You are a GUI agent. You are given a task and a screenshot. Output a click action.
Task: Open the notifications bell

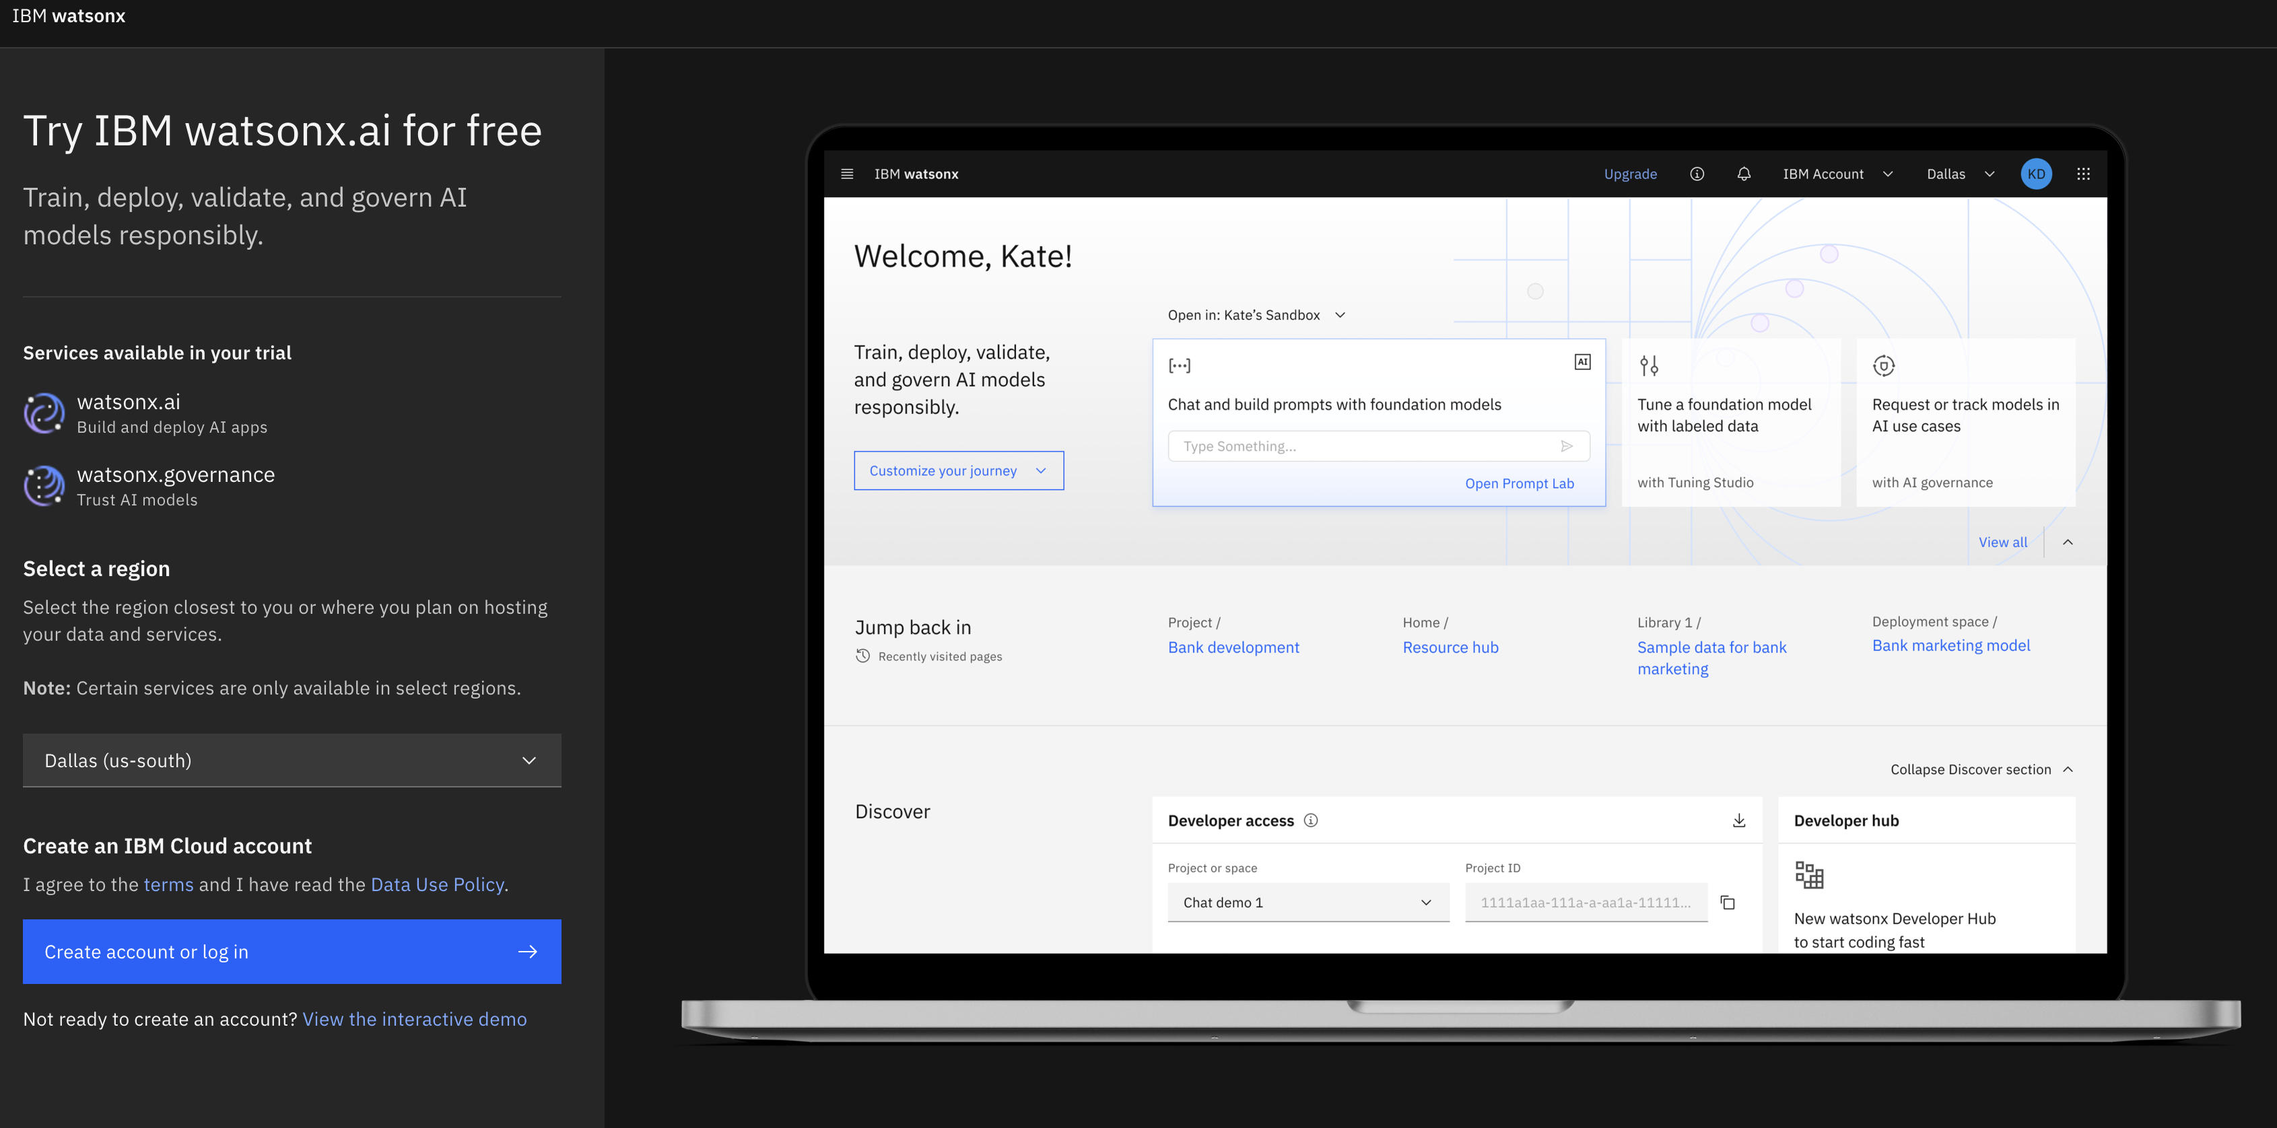1743,174
